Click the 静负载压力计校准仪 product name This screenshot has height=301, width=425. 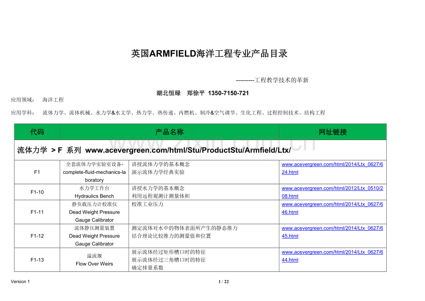click(94, 204)
